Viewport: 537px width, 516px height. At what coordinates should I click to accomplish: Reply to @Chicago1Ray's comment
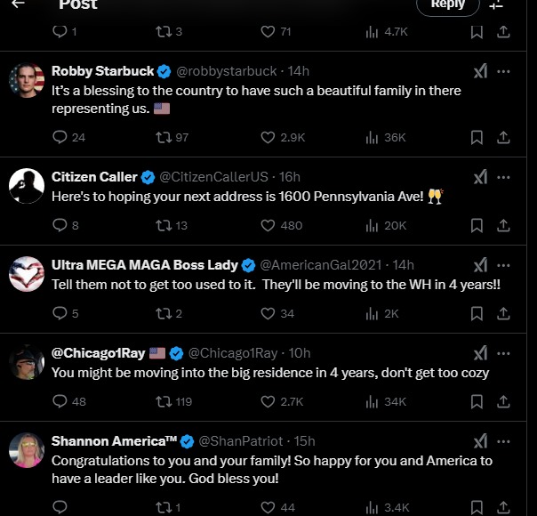[60, 401]
